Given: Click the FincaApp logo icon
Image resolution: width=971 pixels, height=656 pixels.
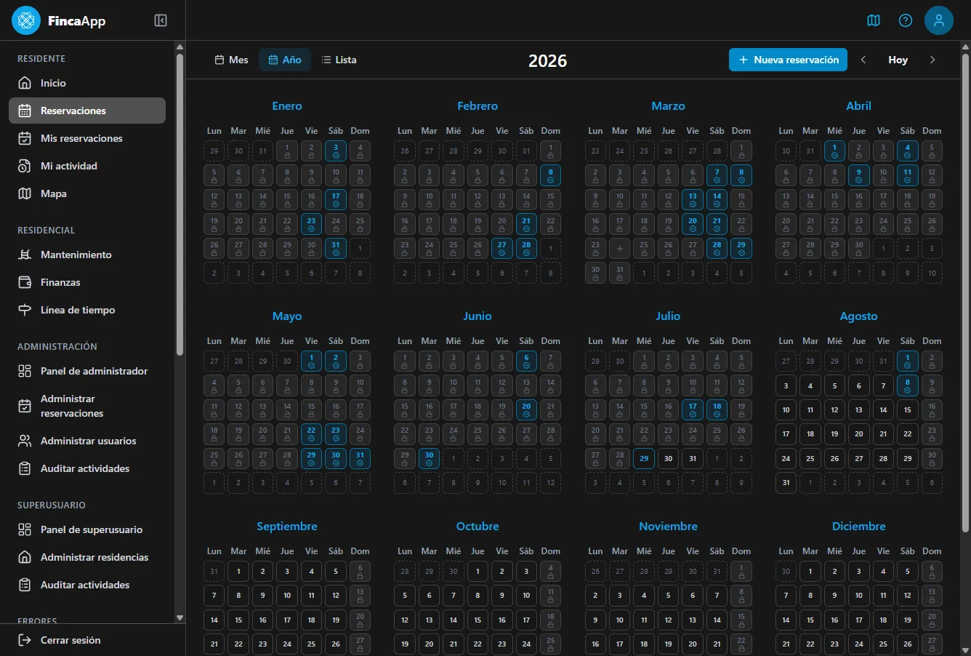Looking at the screenshot, I should pos(26,20).
